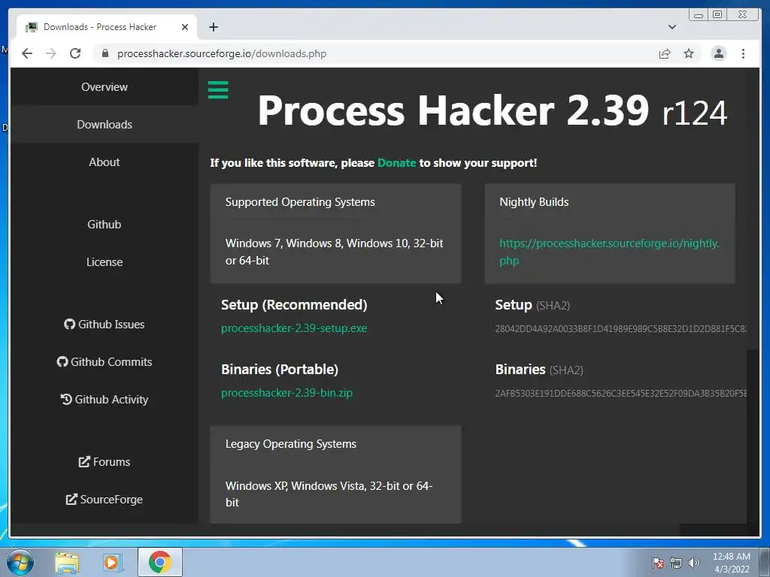Minimize the Chrome window
The height and width of the screenshot is (577, 770).
point(699,15)
